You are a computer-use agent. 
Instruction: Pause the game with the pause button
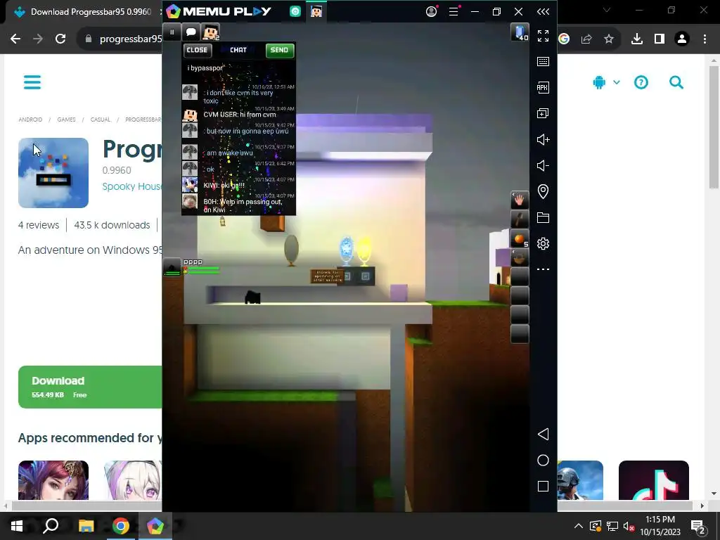click(172, 32)
